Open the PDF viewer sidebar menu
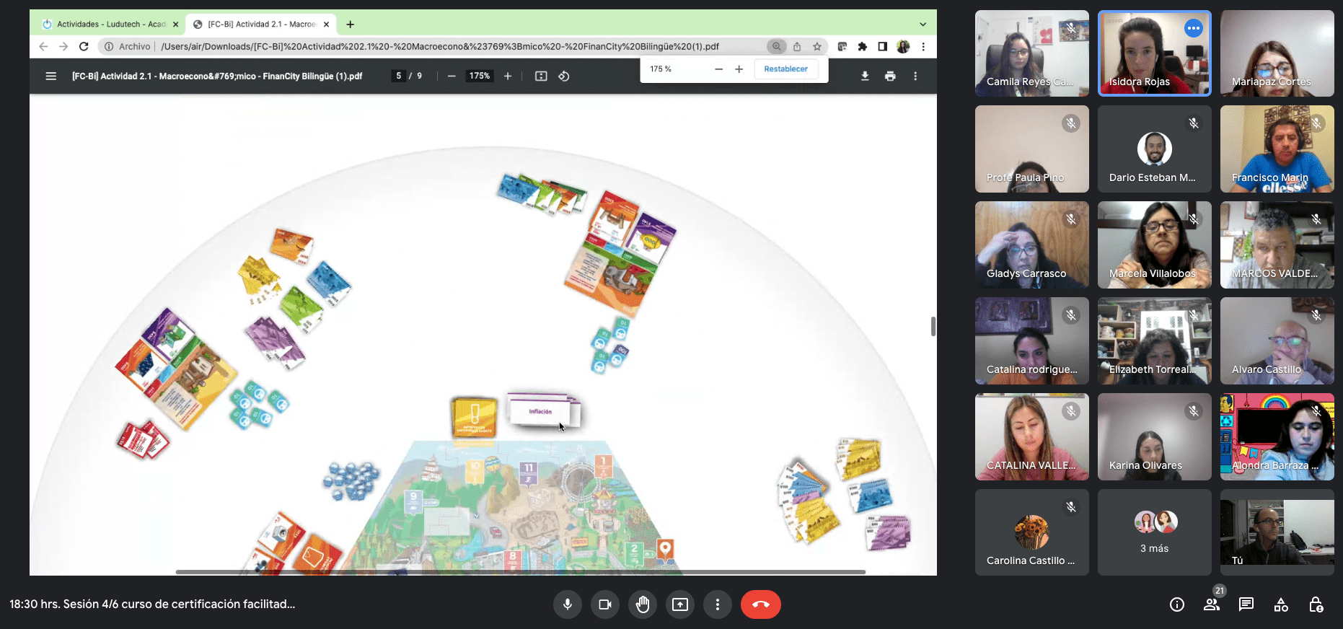The image size is (1343, 629). click(50, 76)
